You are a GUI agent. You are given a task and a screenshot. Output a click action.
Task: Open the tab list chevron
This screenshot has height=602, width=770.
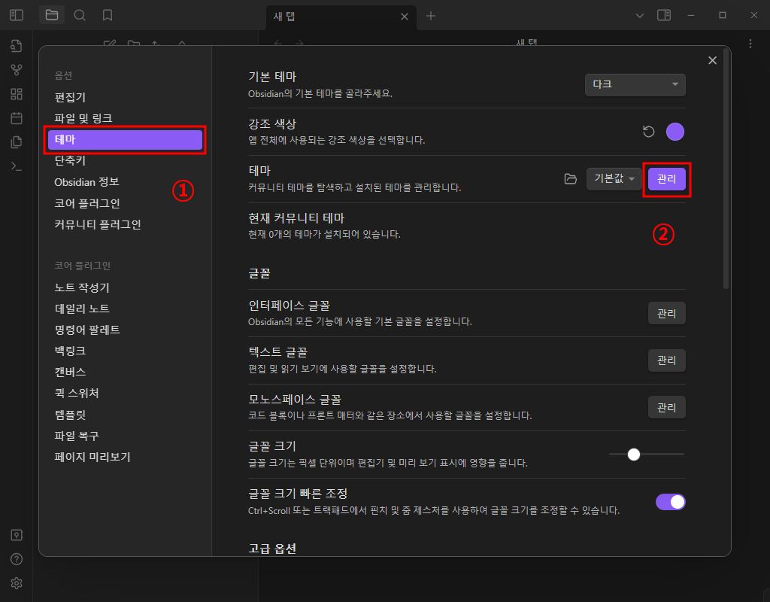point(640,16)
